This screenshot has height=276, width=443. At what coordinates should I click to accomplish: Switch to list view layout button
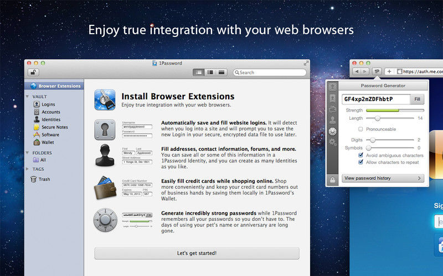click(x=199, y=72)
